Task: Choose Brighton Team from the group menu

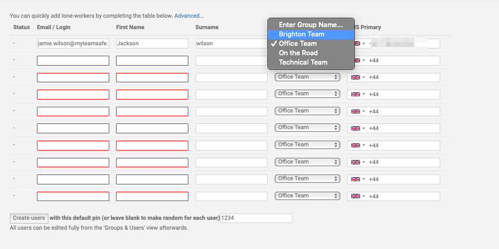Action: tap(311, 34)
